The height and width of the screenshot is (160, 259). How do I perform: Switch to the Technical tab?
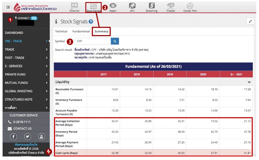(x=61, y=31)
